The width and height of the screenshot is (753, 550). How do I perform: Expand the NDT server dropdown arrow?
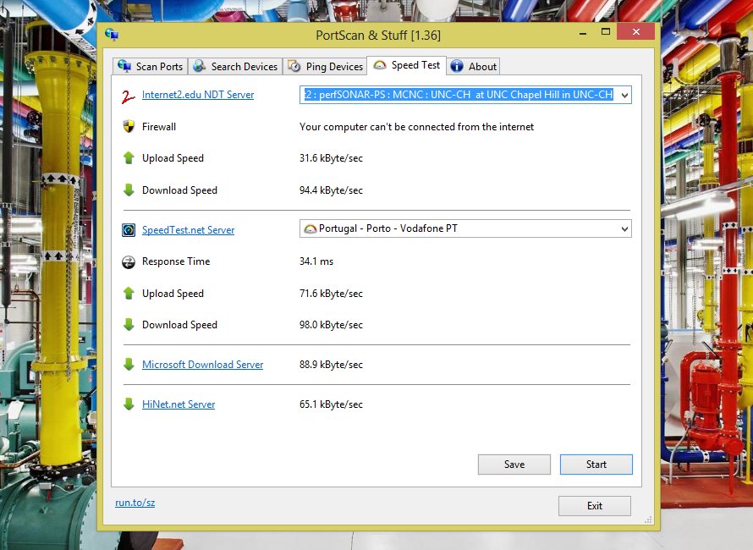(624, 95)
